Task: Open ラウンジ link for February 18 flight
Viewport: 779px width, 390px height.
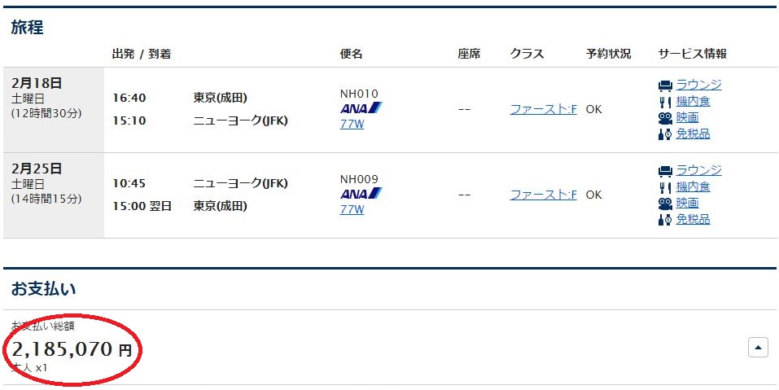Action: point(698,85)
